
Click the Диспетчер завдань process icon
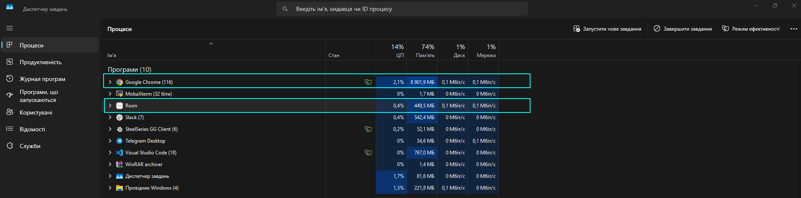[120, 176]
